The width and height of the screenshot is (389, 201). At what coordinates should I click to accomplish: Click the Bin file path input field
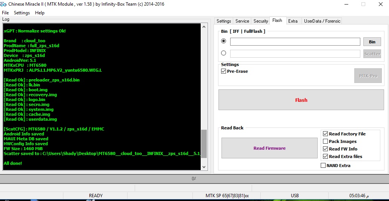[x=295, y=41]
